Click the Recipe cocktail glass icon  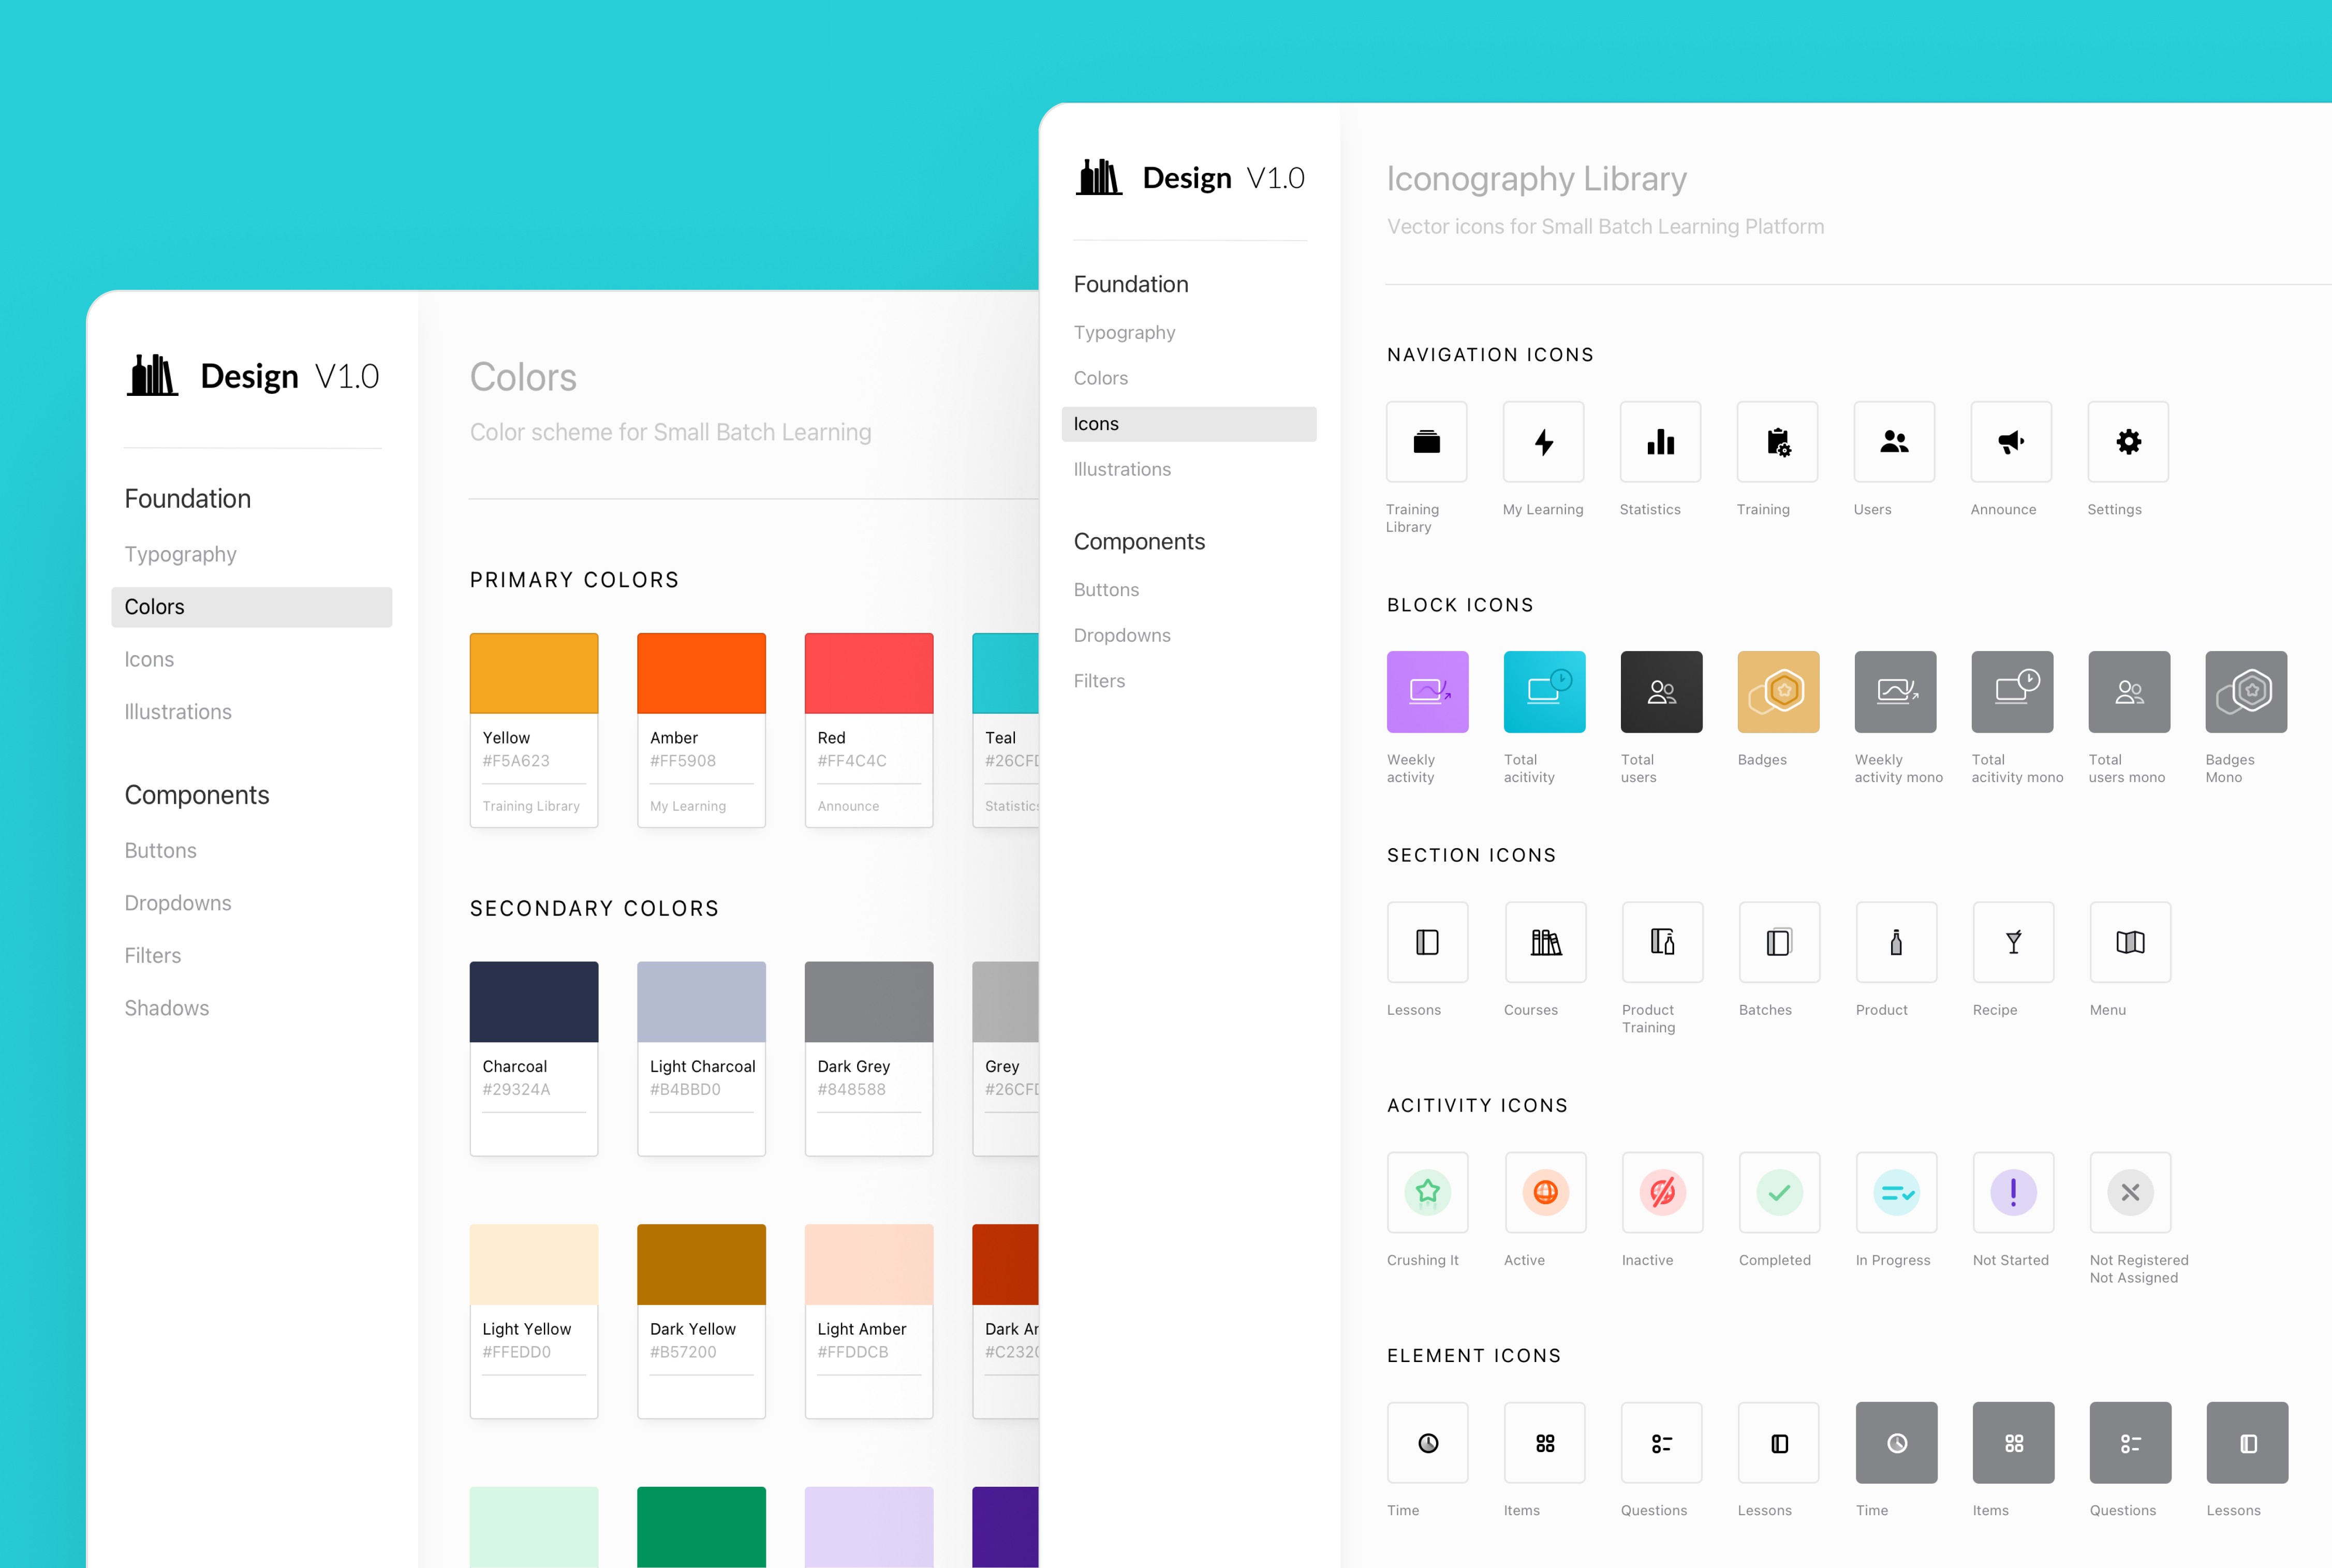[x=2013, y=942]
